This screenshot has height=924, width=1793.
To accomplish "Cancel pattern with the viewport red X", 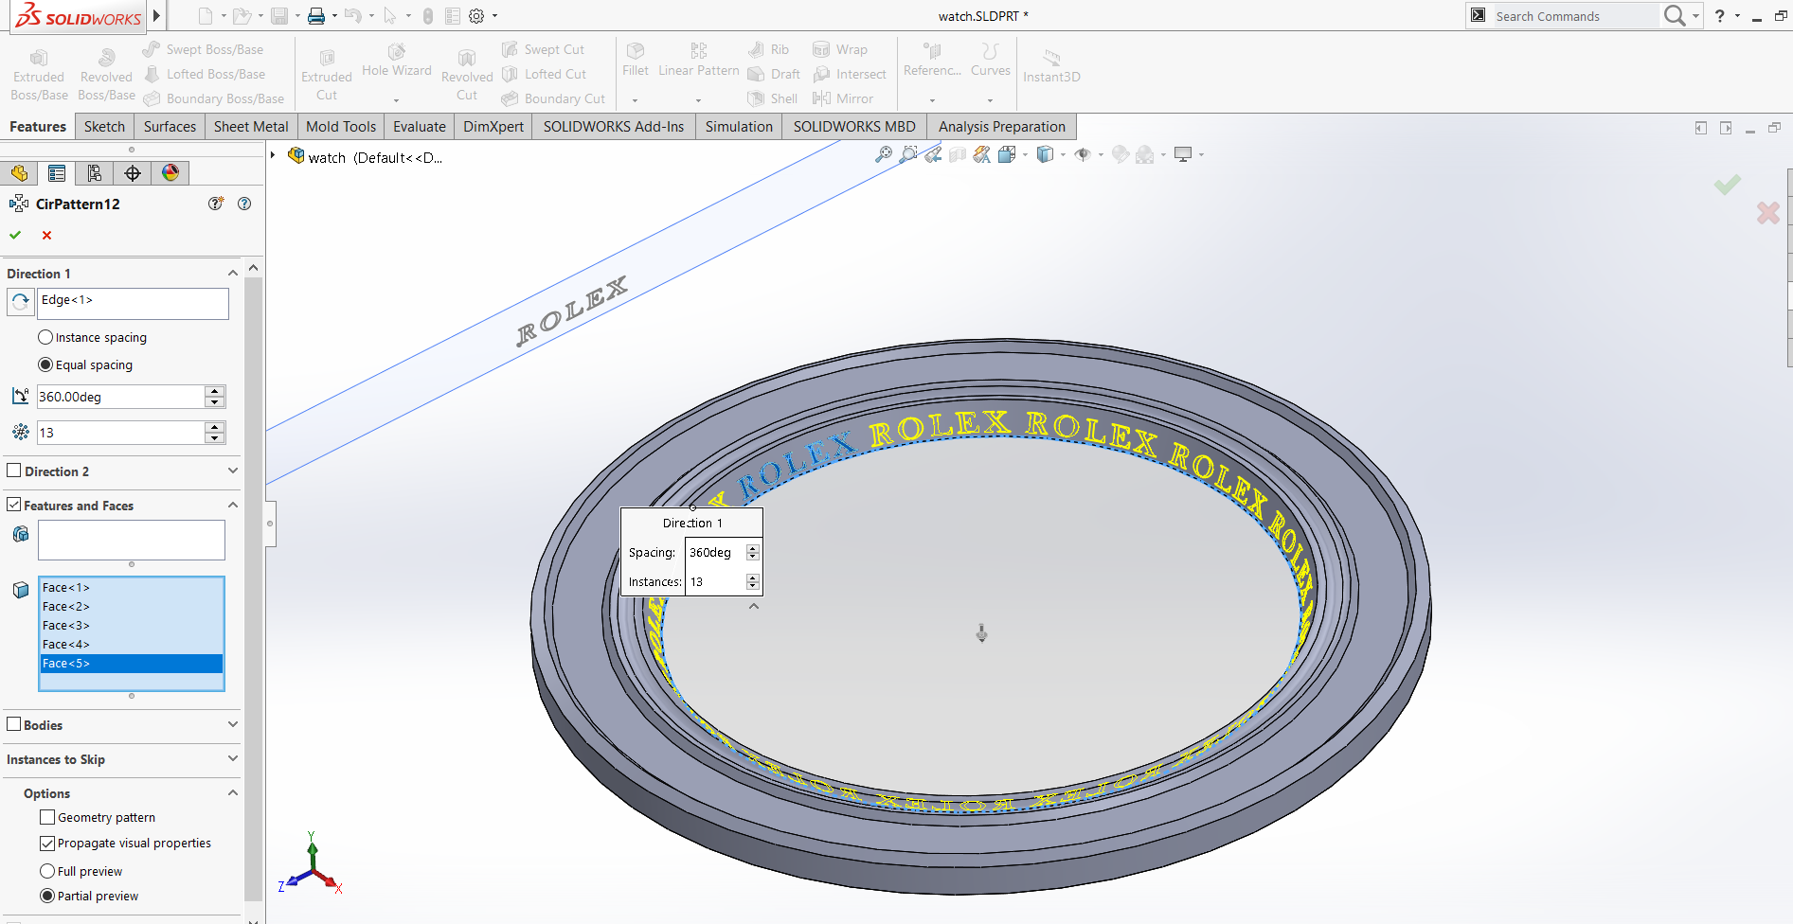I will pyautogui.click(x=1767, y=213).
